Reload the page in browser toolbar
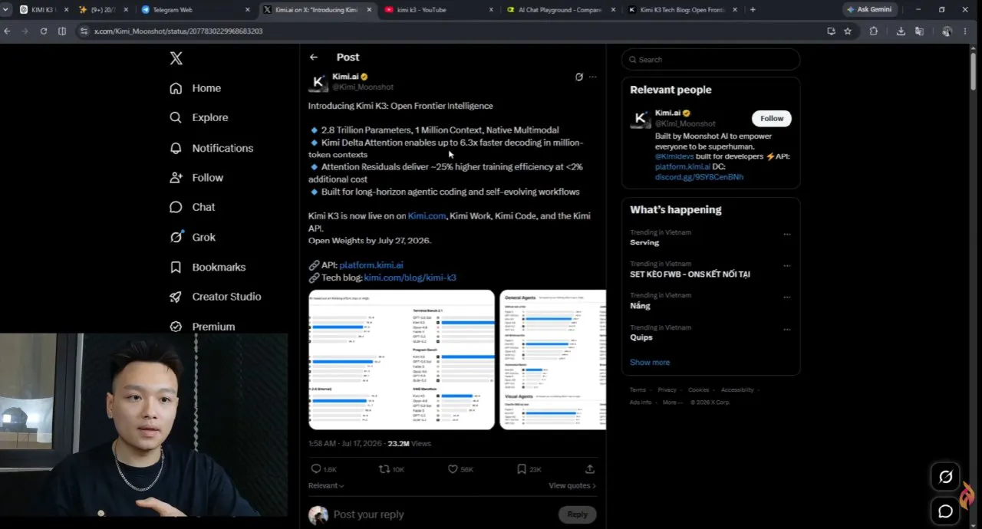Image resolution: width=982 pixels, height=529 pixels. coord(43,31)
